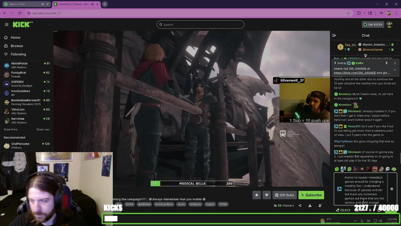Click the heart follow button
Screen dimensions: 401x226
[x=267, y=195]
